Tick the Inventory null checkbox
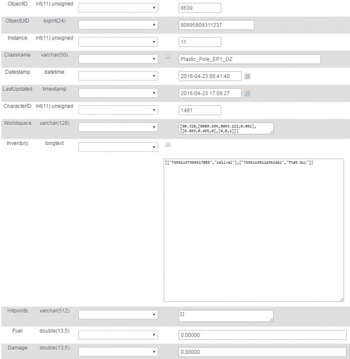 click(168, 144)
